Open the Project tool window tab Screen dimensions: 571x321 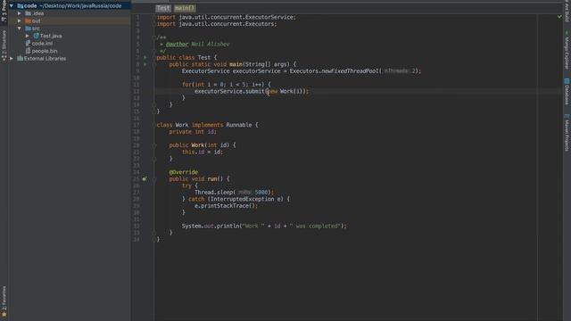(x=4, y=11)
